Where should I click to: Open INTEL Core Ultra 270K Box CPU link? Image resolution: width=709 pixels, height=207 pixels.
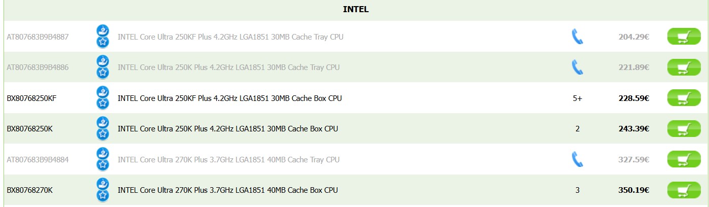(x=227, y=190)
